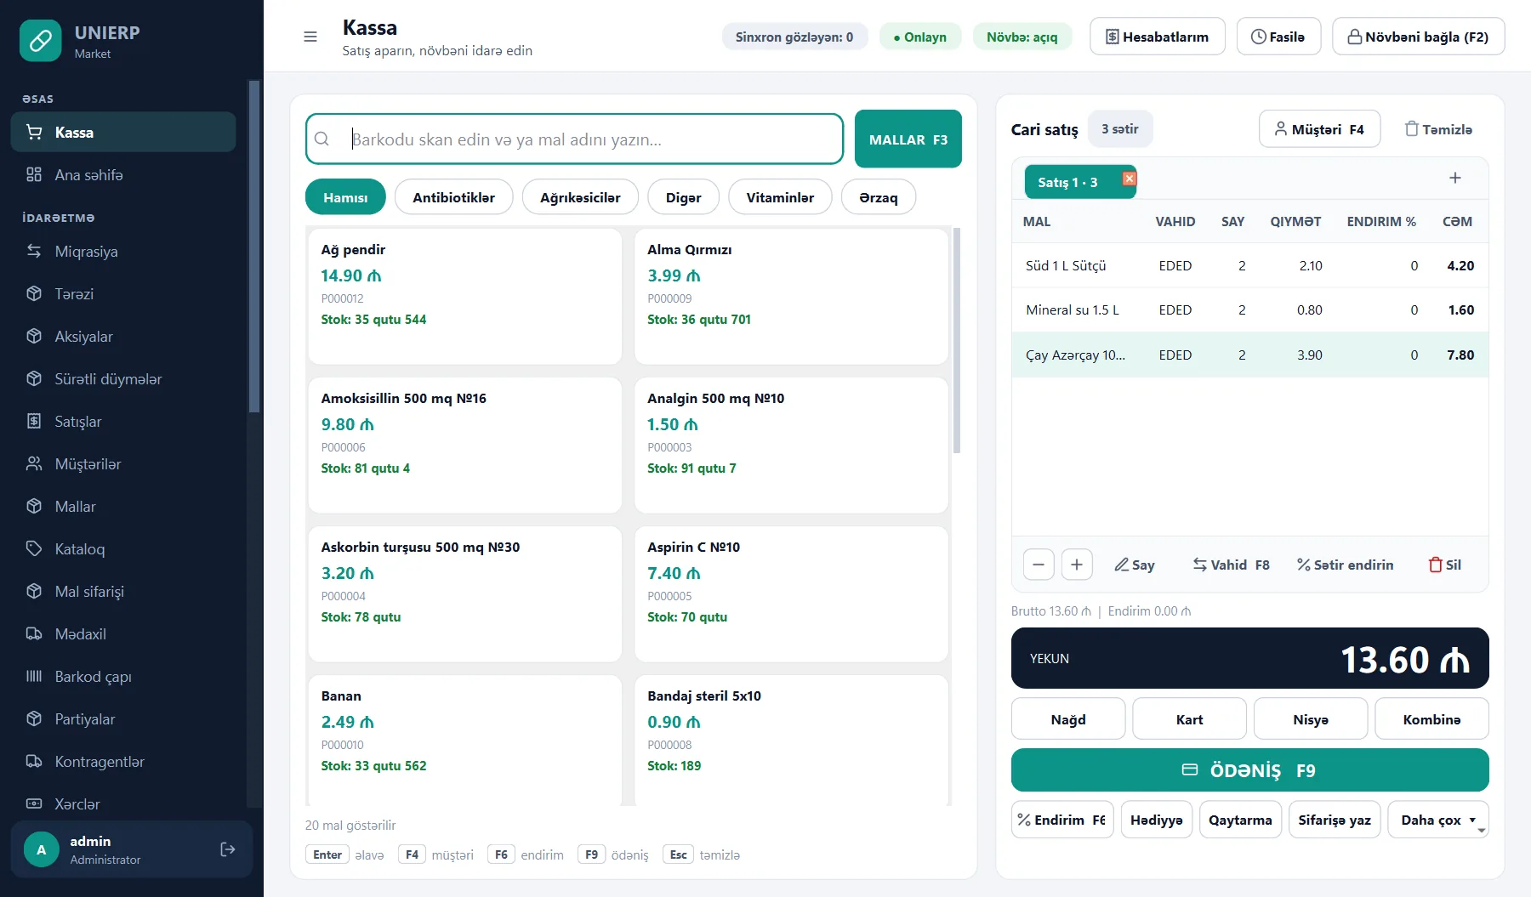Go to Miqrasiya in sidebar
1531x897 pixels.
tap(123, 252)
